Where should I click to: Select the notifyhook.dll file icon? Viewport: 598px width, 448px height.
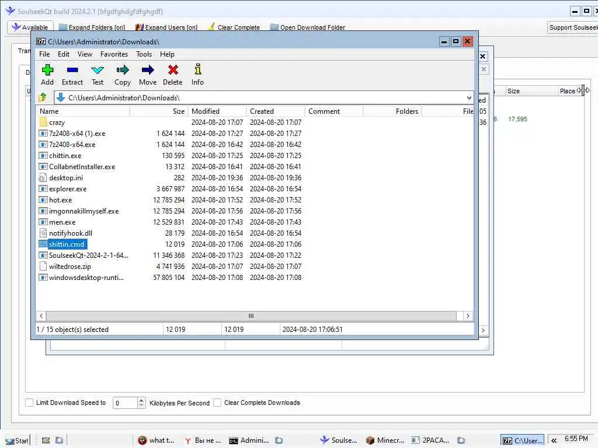(x=43, y=233)
